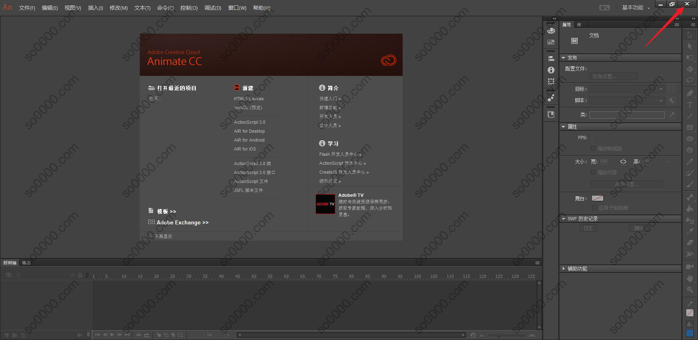The height and width of the screenshot is (340, 698).
Task: Select the Ink Bottle tool
Action: (x=689, y=220)
